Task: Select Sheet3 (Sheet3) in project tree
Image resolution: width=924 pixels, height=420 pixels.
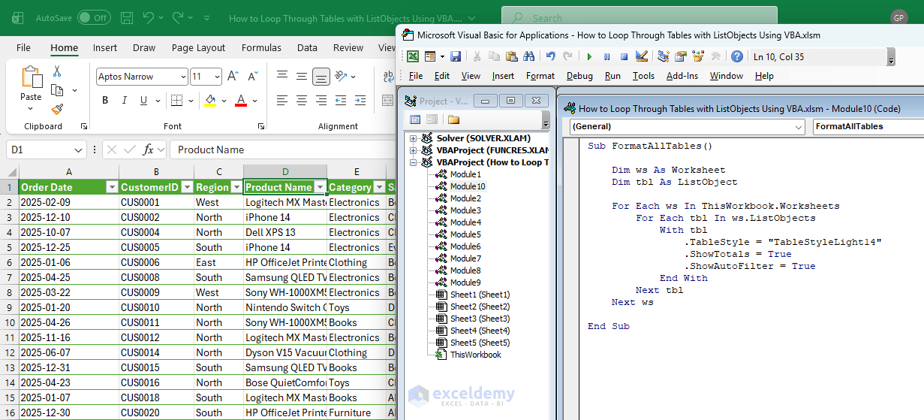Action: pyautogui.click(x=480, y=319)
